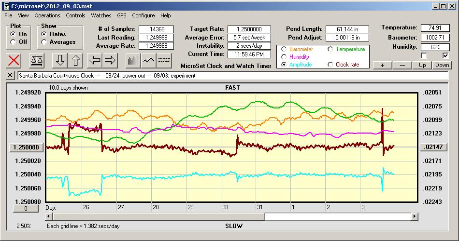
Task: Select the Amplitude trace option
Action: click(284, 65)
